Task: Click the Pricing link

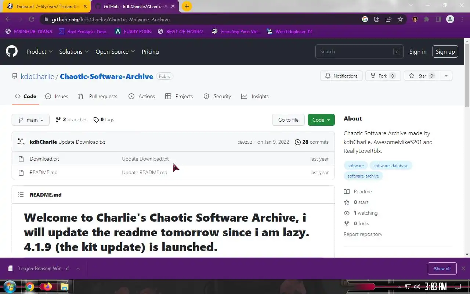Action: [x=150, y=52]
